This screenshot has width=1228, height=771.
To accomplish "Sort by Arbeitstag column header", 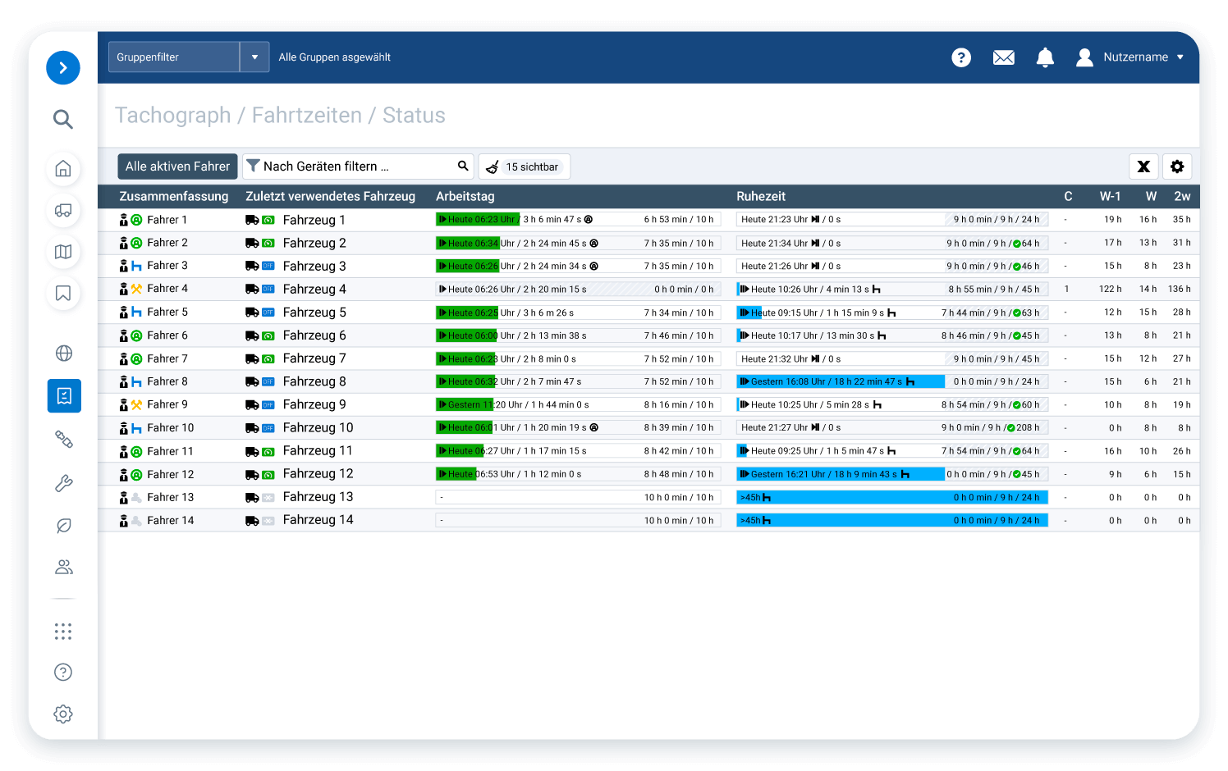I will click(x=465, y=196).
